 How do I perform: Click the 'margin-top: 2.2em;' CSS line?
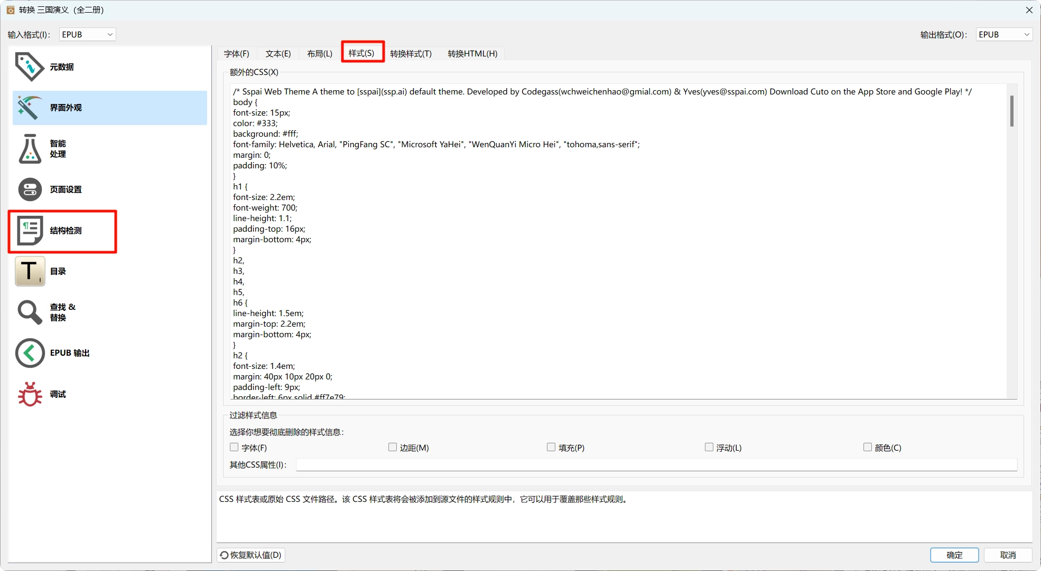tap(269, 323)
